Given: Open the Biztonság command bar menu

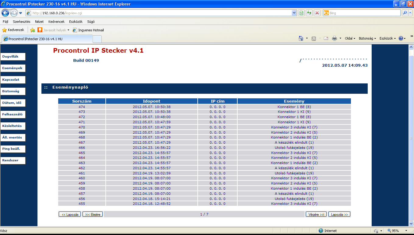Looking at the screenshot, I should 367,38.
